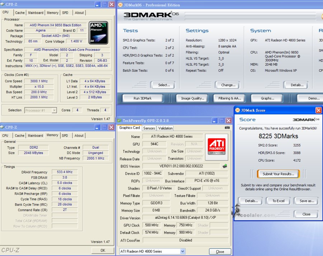The image size is (323, 256).
Task: Open the Validation tab in GPU-Z
Action: (x=165, y=128)
